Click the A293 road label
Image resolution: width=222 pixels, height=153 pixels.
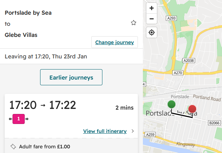[171, 18]
